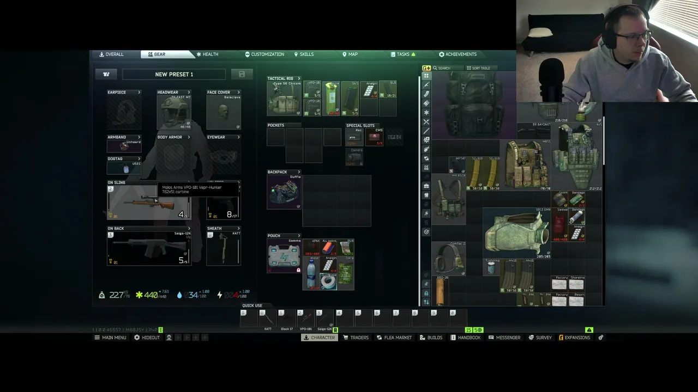The height and width of the screenshot is (392, 698).
Task: Expand the Armband slot arrow
Action: pyautogui.click(x=139, y=137)
